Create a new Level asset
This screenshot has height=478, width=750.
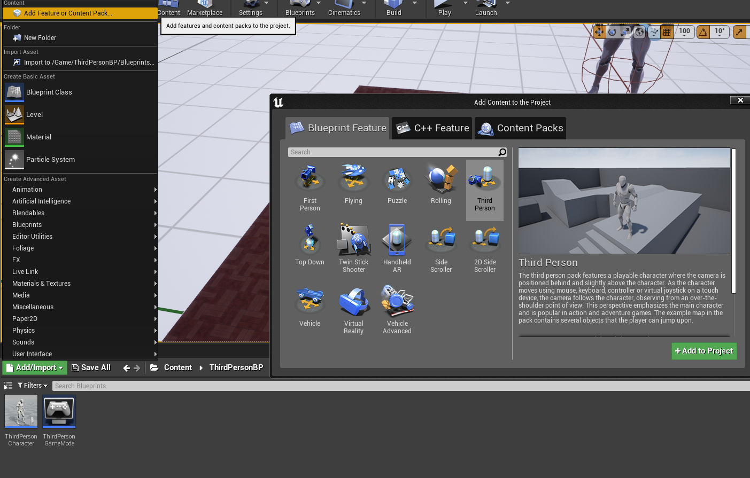tap(80, 115)
